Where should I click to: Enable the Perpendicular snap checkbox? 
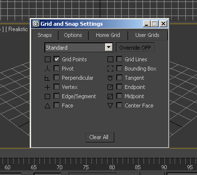pyautogui.click(x=56, y=77)
